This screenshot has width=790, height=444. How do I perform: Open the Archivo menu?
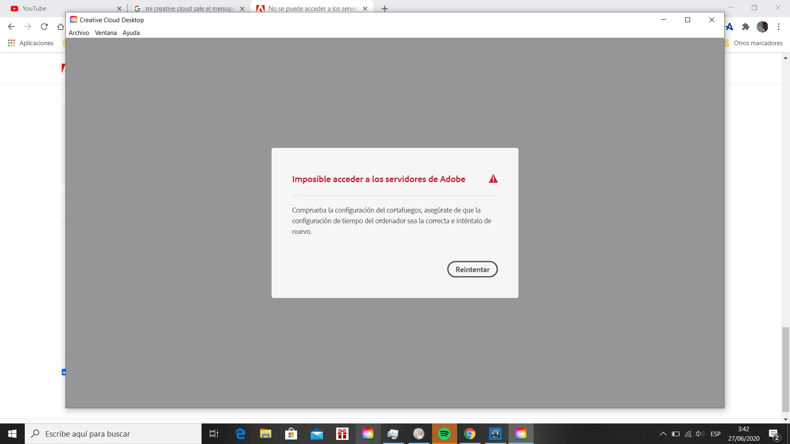tap(79, 33)
